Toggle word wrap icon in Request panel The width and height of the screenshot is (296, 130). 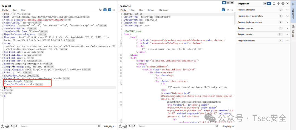105,10
